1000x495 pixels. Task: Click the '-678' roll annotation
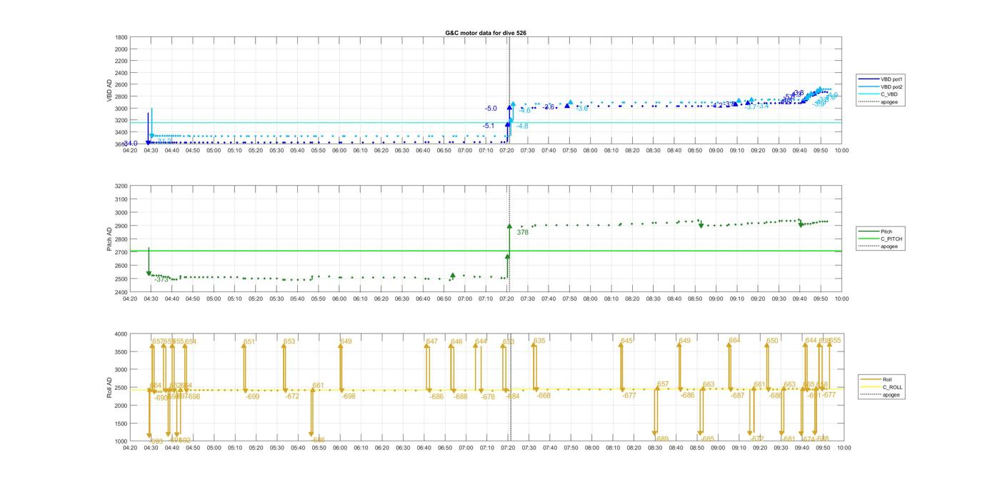click(488, 397)
